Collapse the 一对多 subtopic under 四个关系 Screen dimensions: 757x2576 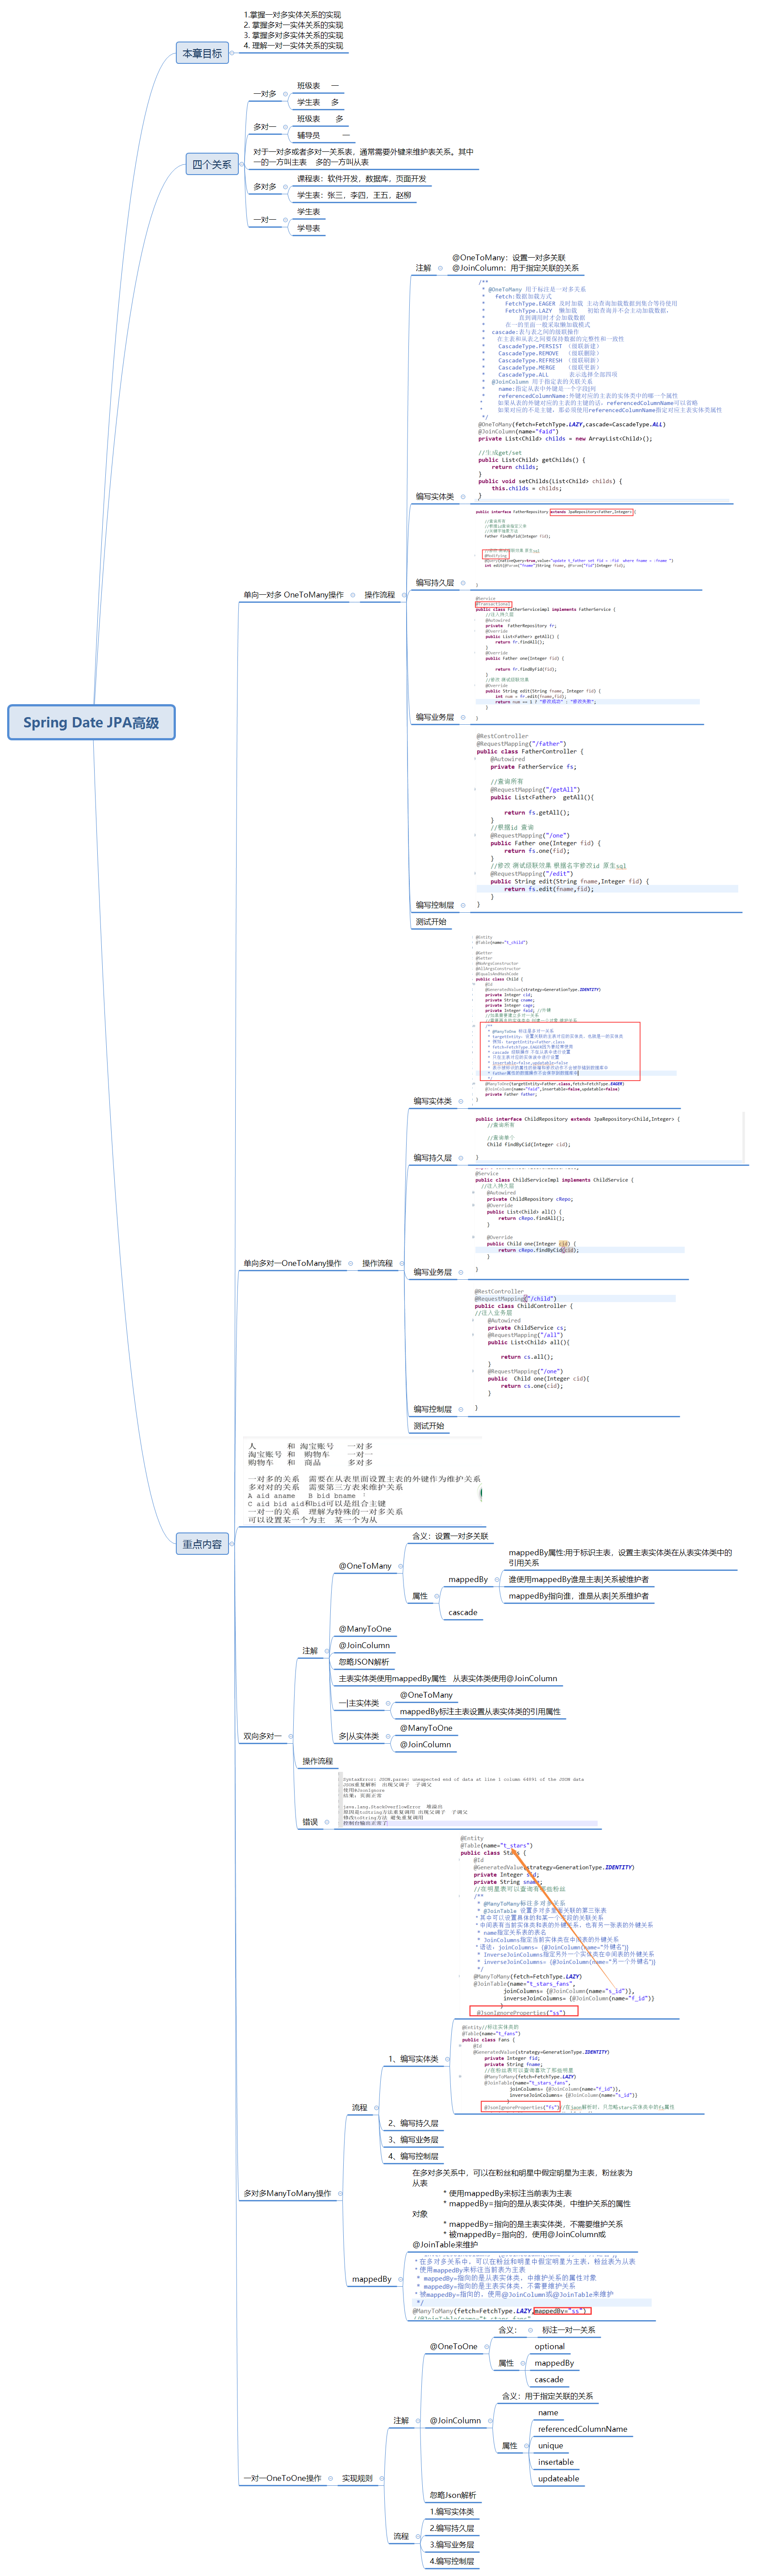(285, 94)
